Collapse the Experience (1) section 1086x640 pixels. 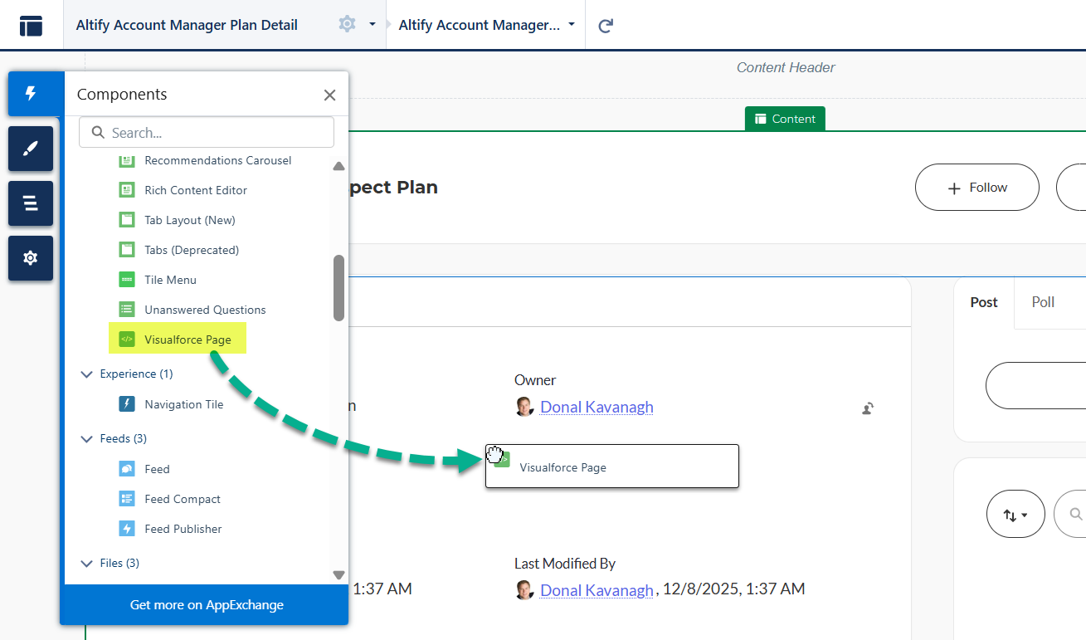87,374
